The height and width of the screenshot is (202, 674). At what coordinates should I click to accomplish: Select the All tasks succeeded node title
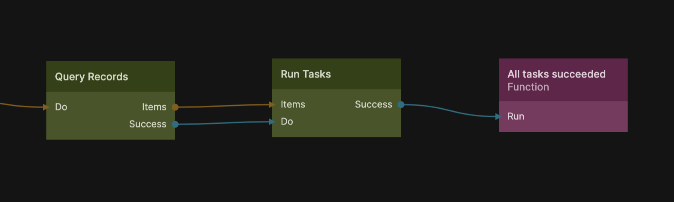pos(556,74)
